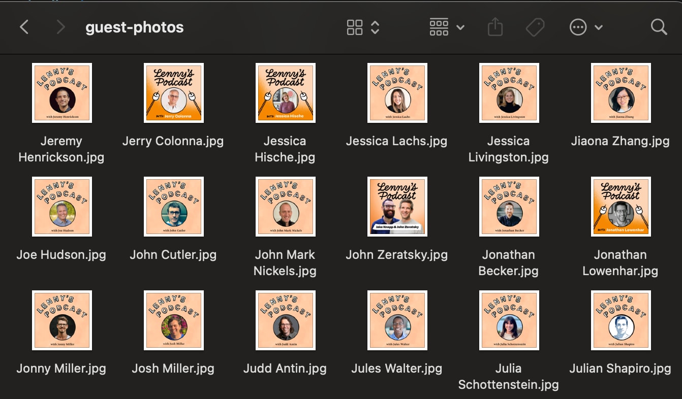
Task: Click file name Jessica Livingston.jpg
Action: click(x=509, y=149)
